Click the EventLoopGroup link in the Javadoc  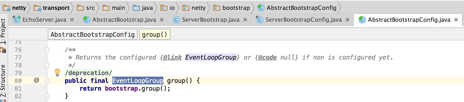tap(211, 57)
